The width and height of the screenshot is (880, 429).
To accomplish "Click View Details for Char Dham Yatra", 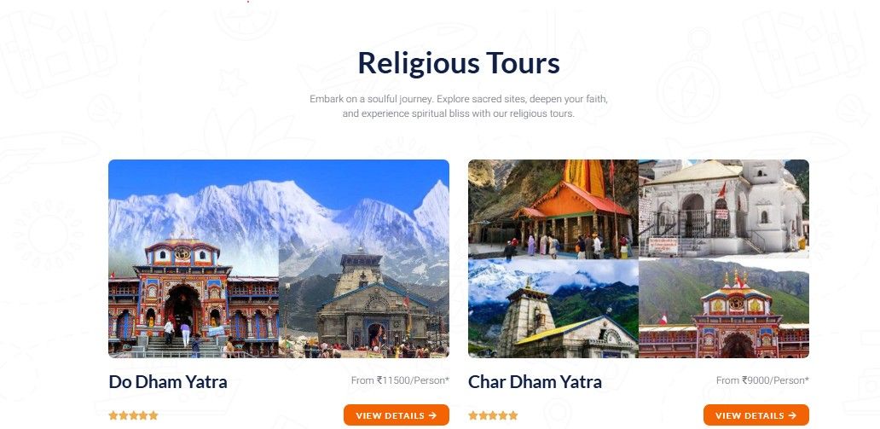I will (x=756, y=415).
